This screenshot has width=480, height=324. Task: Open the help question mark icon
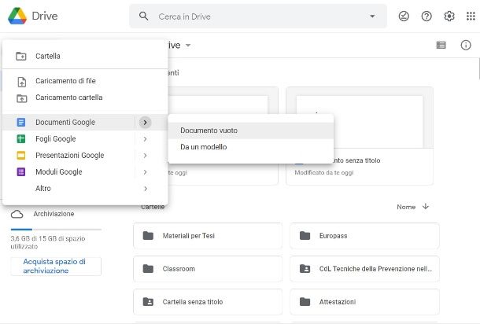point(426,16)
